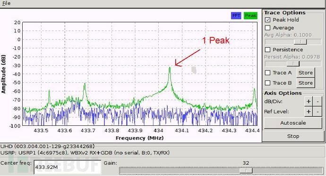This screenshot has height=176, width=326.
Task: Tick the Trace B checkbox
Action: pos(267,83)
